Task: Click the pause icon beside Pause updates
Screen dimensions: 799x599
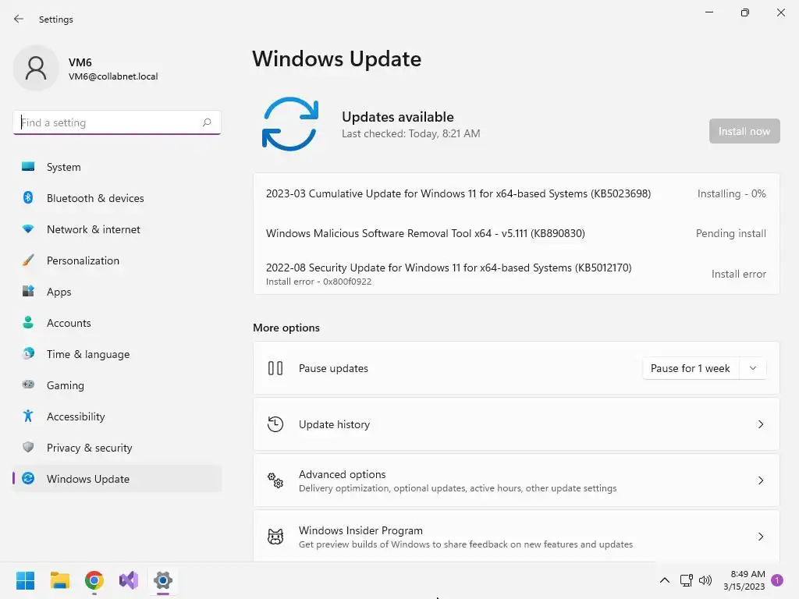Action: pyautogui.click(x=275, y=368)
